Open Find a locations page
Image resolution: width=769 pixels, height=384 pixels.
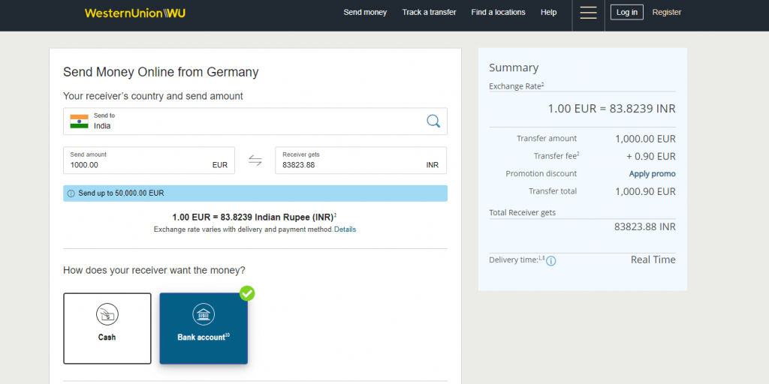(499, 12)
